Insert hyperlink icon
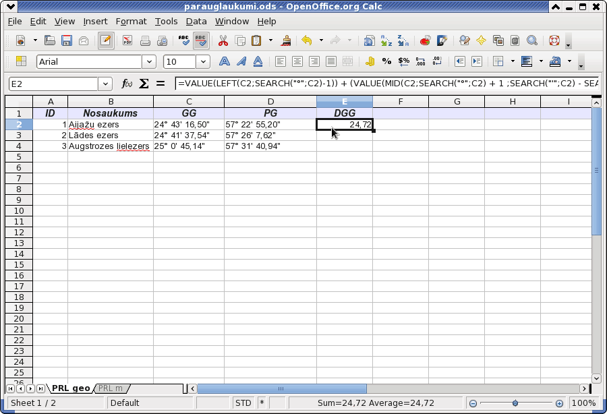 coord(370,40)
